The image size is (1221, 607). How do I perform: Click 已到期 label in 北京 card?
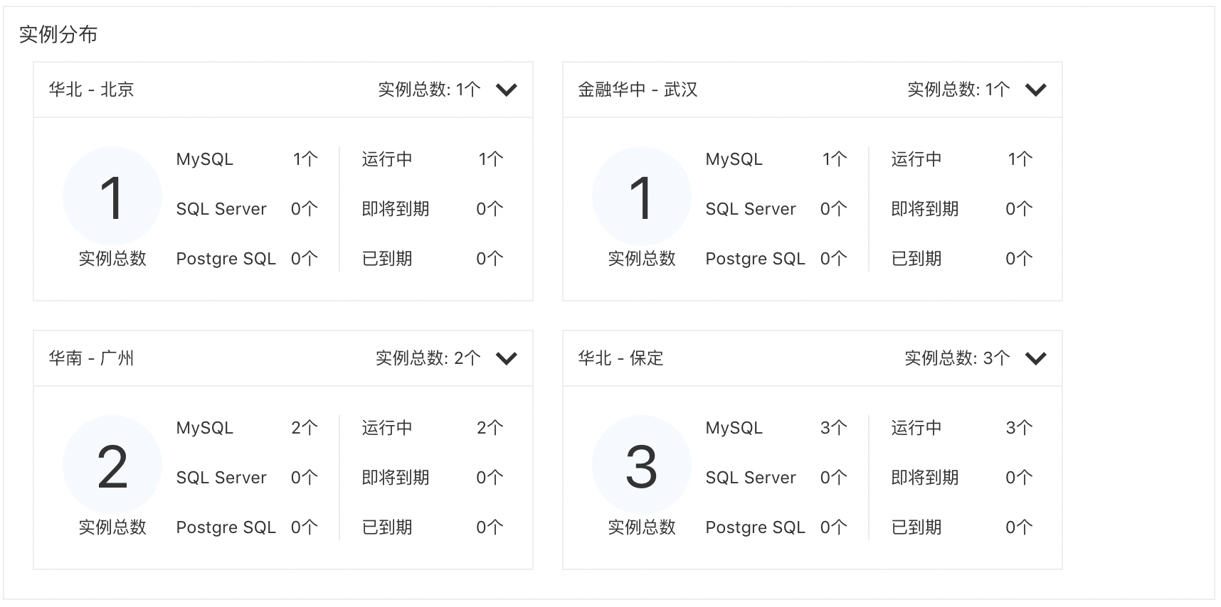pyautogui.click(x=387, y=259)
